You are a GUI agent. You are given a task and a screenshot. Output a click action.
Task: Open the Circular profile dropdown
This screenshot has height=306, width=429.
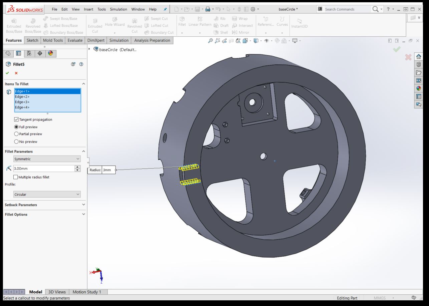[x=47, y=194]
